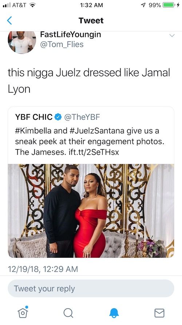The height and width of the screenshot is (325, 182).
Task: Tap the Tweet your reply field
Action: coord(91,288)
